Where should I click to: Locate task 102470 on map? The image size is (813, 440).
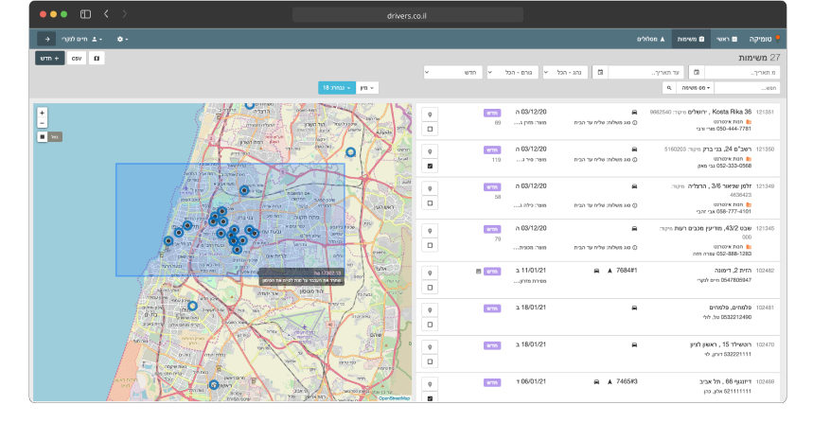point(430,347)
